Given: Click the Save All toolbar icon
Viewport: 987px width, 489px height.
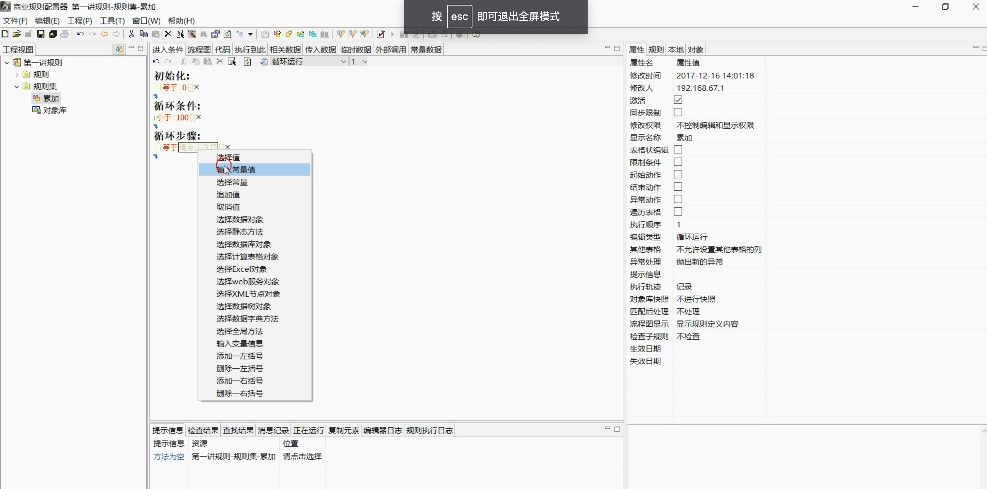Looking at the screenshot, I should click(x=52, y=34).
